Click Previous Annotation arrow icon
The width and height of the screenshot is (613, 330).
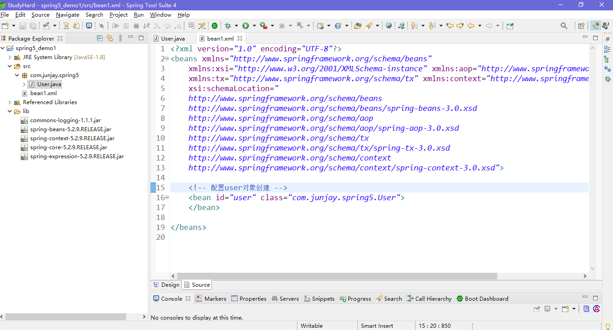[x=432, y=26]
